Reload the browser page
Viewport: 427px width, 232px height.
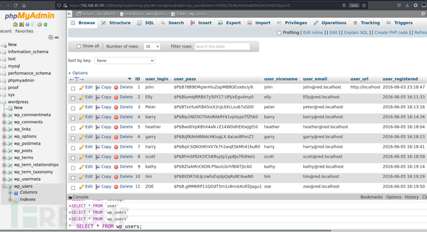click(15, 5)
